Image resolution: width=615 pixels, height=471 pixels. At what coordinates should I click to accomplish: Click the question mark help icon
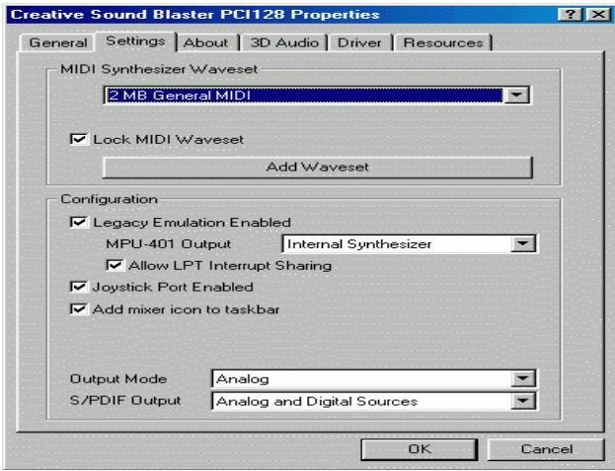(570, 15)
